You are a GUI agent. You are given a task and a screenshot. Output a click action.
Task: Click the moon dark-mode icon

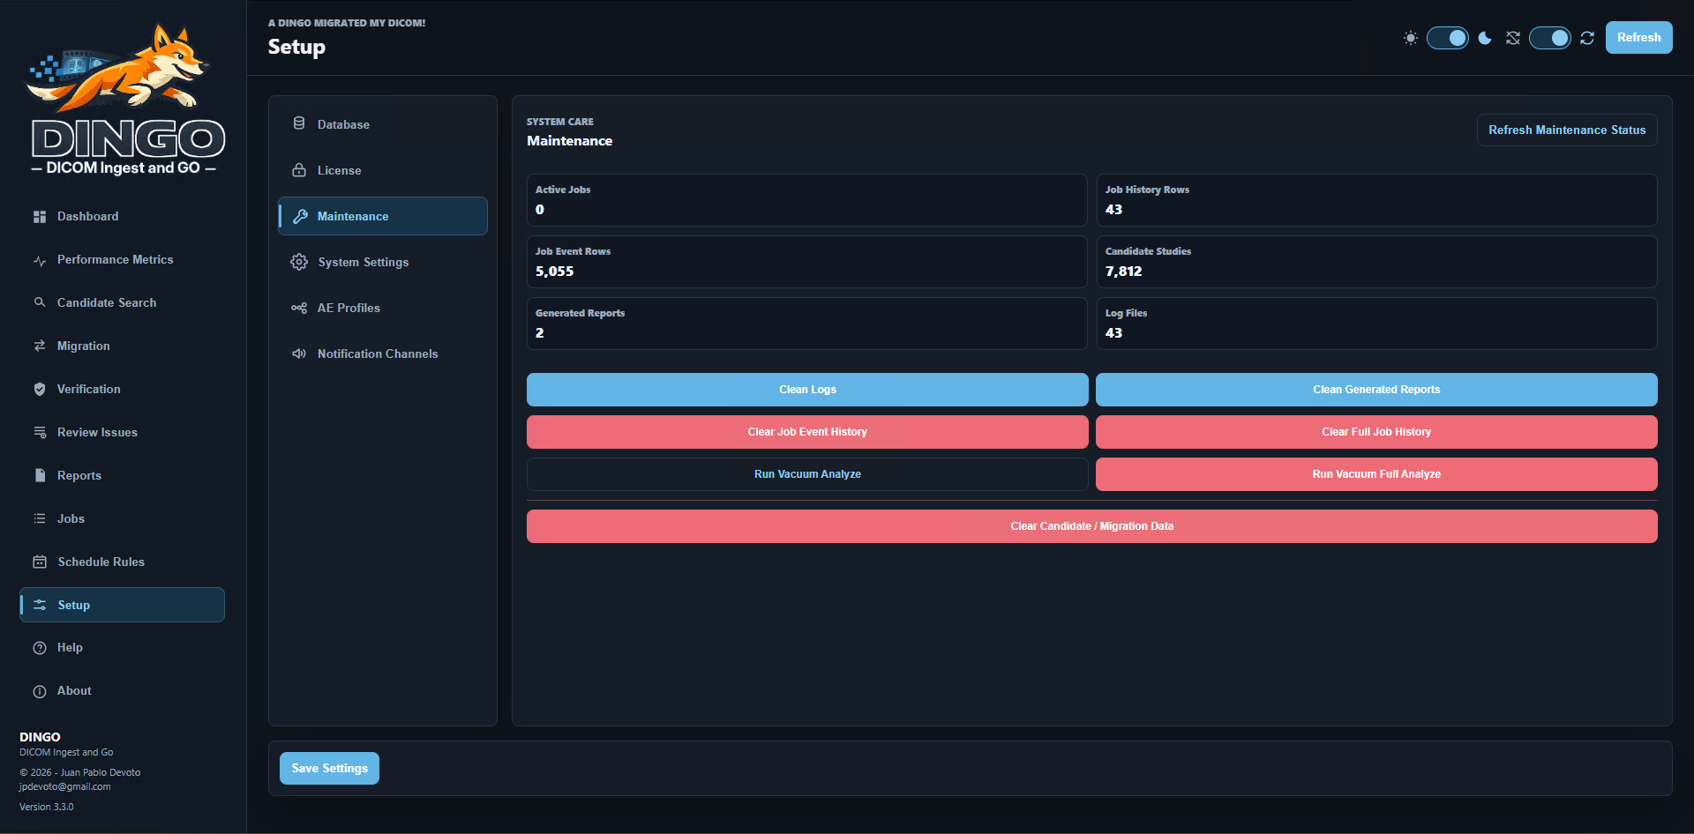point(1485,38)
